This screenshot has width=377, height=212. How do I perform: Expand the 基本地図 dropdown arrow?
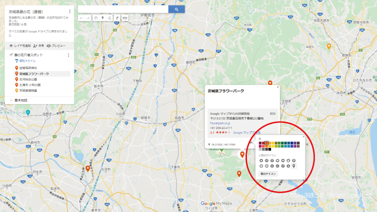11,100
